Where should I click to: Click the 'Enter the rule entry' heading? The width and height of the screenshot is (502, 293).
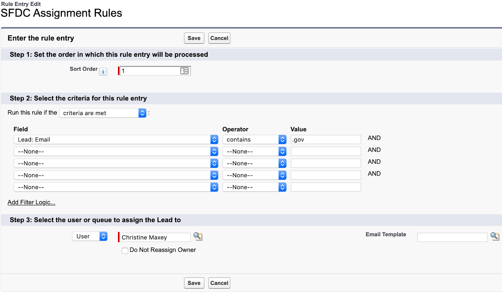[x=41, y=38]
